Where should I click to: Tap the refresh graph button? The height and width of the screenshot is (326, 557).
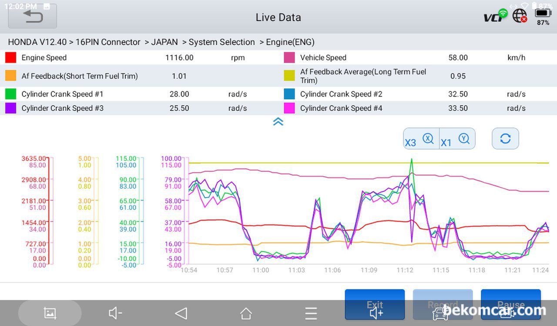tap(505, 139)
